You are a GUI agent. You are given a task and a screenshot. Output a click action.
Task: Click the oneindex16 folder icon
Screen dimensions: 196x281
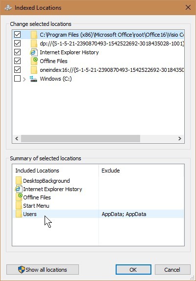[x=34, y=70]
